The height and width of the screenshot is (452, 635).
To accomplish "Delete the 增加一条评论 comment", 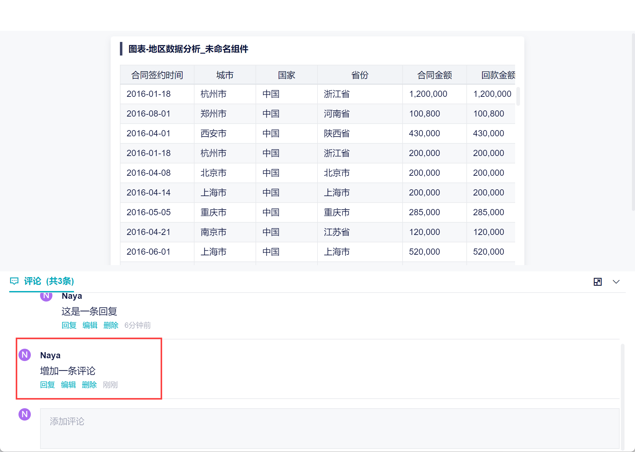I will click(89, 385).
